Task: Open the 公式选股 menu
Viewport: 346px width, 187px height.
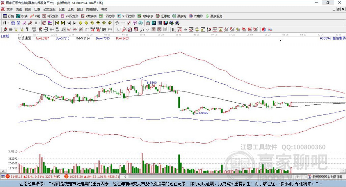Action: point(49,9)
